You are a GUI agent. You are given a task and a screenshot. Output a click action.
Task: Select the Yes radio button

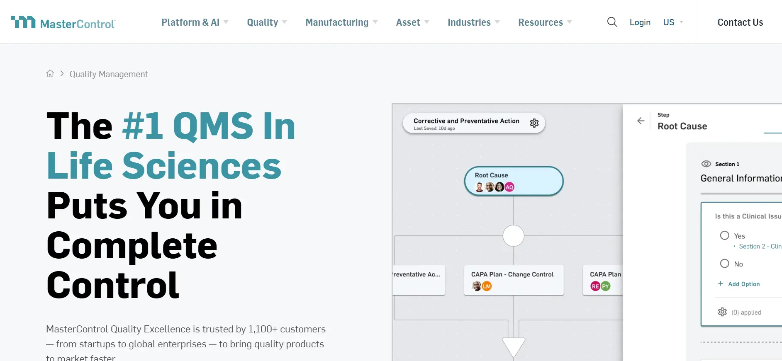click(x=725, y=235)
